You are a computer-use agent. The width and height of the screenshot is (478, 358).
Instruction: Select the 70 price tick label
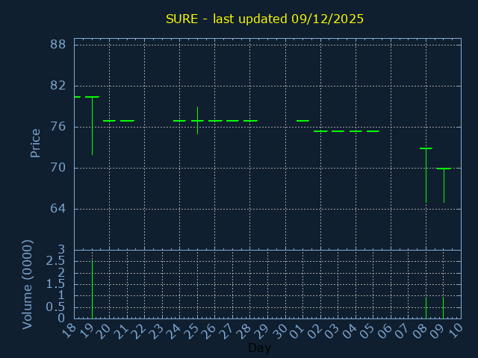[x=58, y=168]
